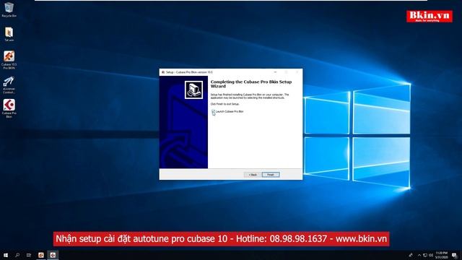Open Task View from the taskbar
Viewport: 462px width, 260px height.
point(29,255)
